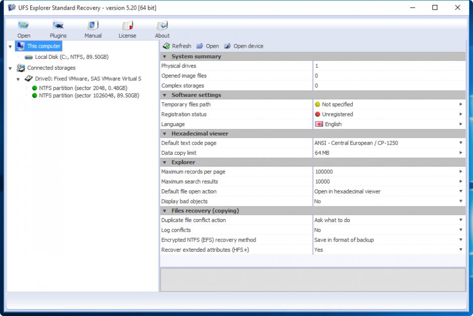
Task: Click arrow next to Maximum records per page
Action: point(460,171)
